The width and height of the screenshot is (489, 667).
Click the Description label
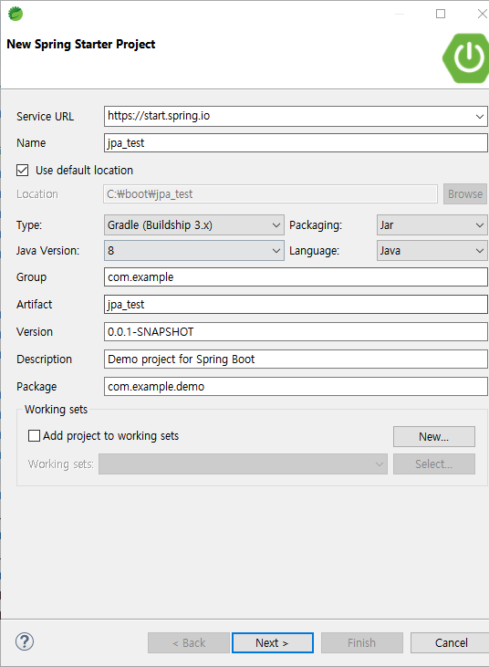44,359
